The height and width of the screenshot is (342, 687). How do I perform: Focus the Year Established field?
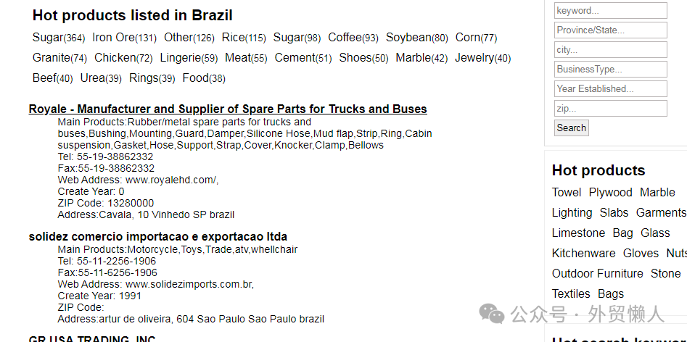pos(610,89)
